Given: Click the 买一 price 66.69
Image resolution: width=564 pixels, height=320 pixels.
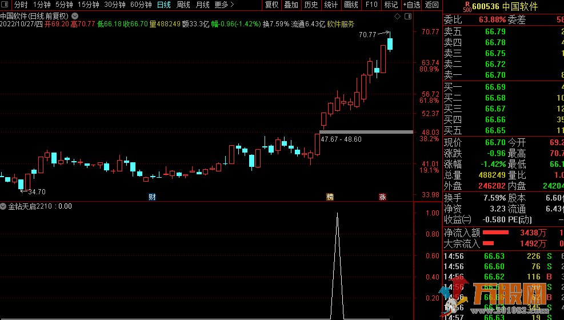Looking at the screenshot, I should 495,87.
